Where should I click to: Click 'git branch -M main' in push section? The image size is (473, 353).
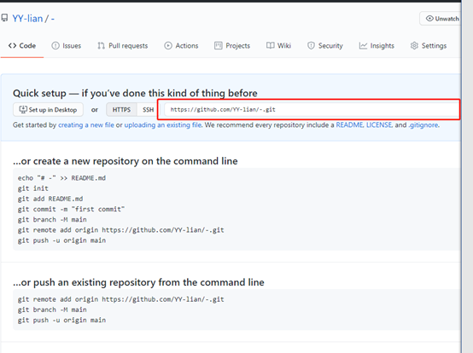[x=52, y=310]
